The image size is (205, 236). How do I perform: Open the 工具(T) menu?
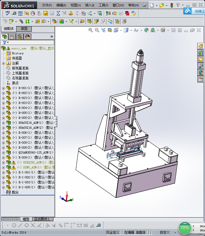click(x=103, y=5)
